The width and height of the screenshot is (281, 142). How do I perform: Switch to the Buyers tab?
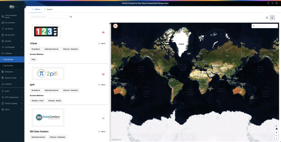pyautogui.click(x=48, y=9)
